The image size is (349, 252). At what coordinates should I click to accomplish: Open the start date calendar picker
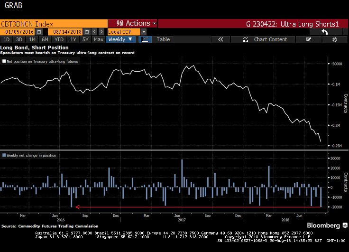pyautogui.click(x=39, y=32)
